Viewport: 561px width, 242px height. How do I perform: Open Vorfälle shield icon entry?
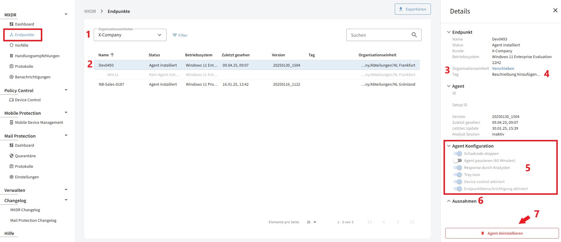pyautogui.click(x=19, y=45)
